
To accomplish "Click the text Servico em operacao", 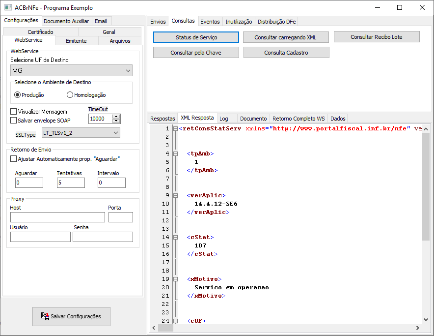I will pyautogui.click(x=232, y=287).
